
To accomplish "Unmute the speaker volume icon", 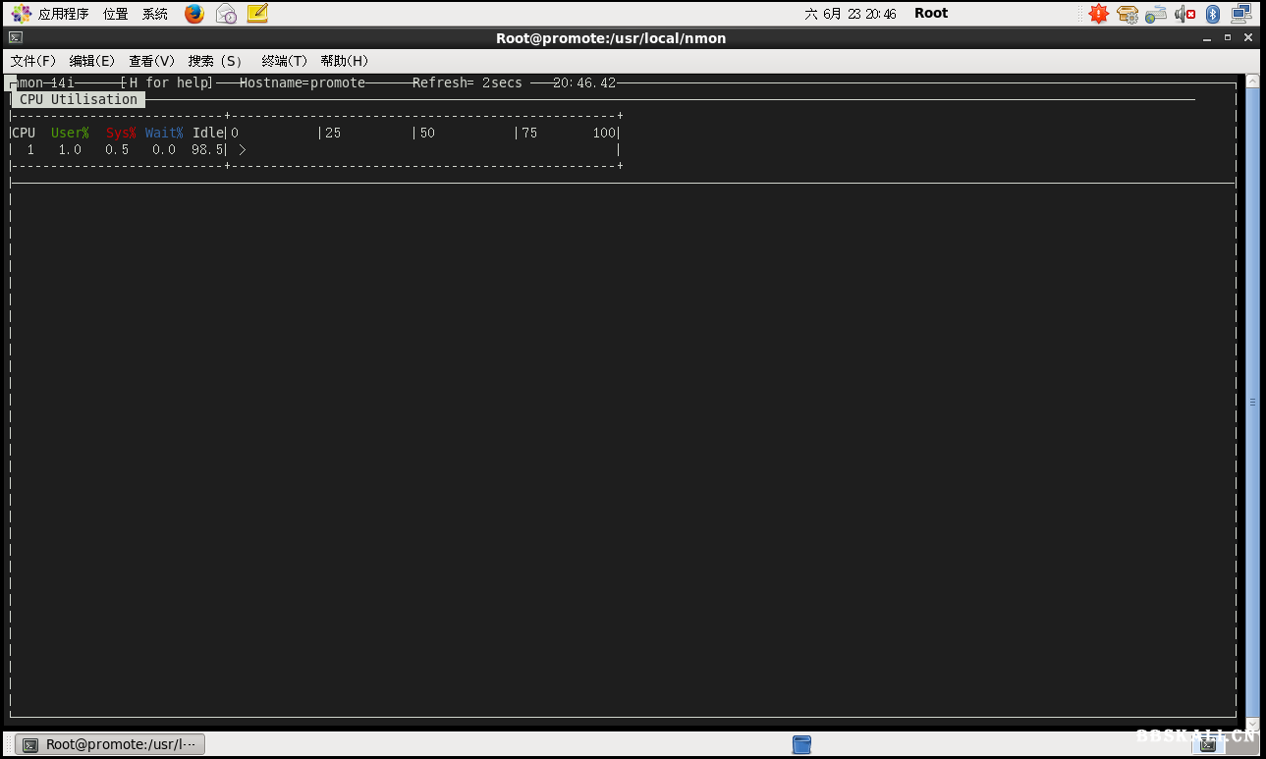I will click(1182, 13).
